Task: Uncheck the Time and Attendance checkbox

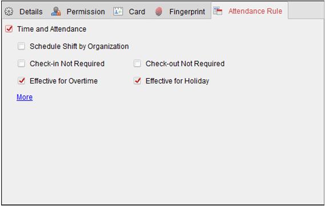Action: (9, 29)
